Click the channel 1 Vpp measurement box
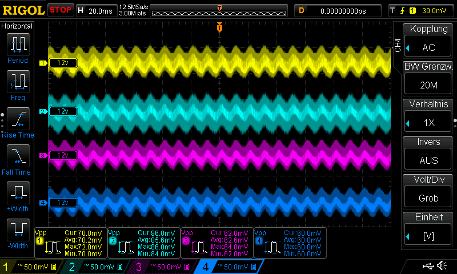457x274 pixels. coord(71,243)
